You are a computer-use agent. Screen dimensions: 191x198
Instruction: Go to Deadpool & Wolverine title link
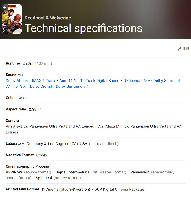tap(48, 18)
